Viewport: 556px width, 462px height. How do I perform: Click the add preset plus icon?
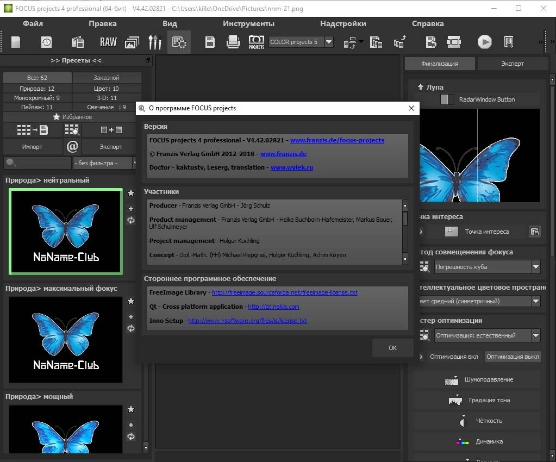pyautogui.click(x=111, y=130)
